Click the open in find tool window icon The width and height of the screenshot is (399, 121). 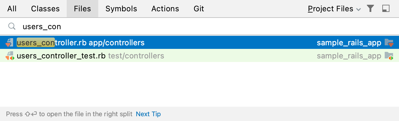386,9
